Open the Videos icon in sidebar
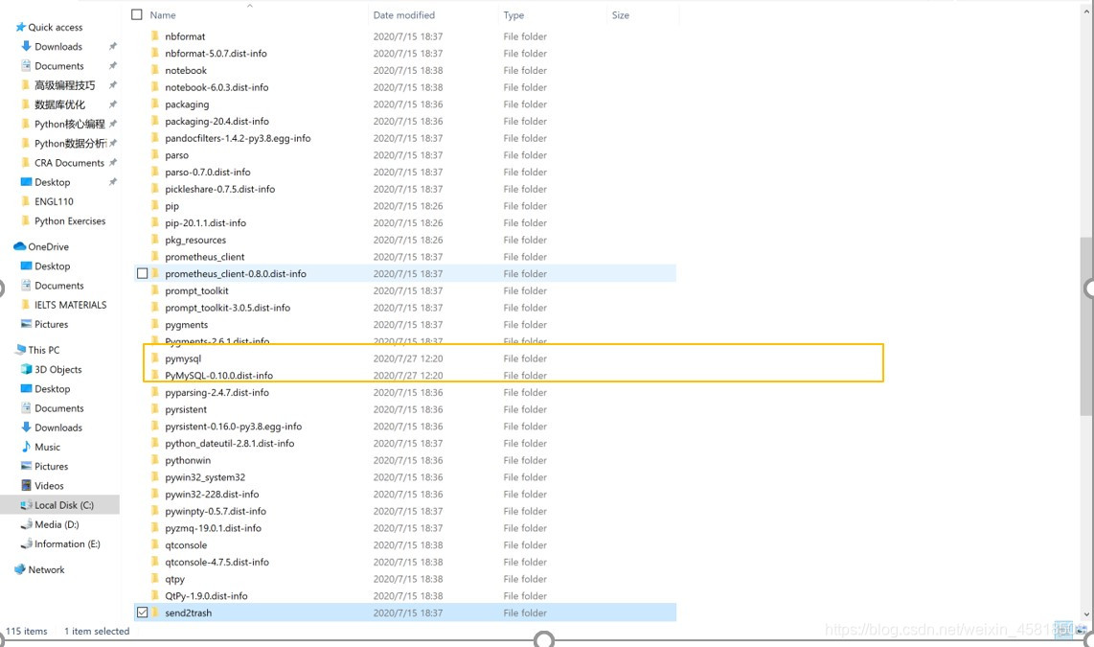This screenshot has width=1094, height=647. (x=26, y=486)
